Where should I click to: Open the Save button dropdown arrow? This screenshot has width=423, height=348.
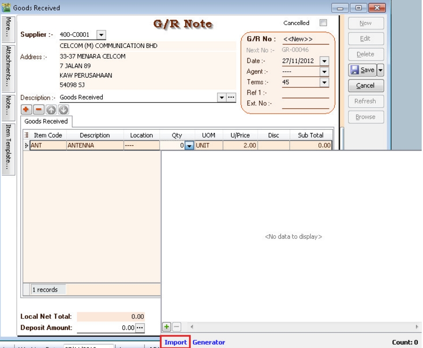(379, 70)
